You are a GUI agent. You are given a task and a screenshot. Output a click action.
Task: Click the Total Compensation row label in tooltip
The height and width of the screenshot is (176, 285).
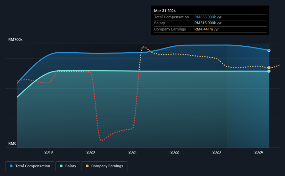coord(171,17)
